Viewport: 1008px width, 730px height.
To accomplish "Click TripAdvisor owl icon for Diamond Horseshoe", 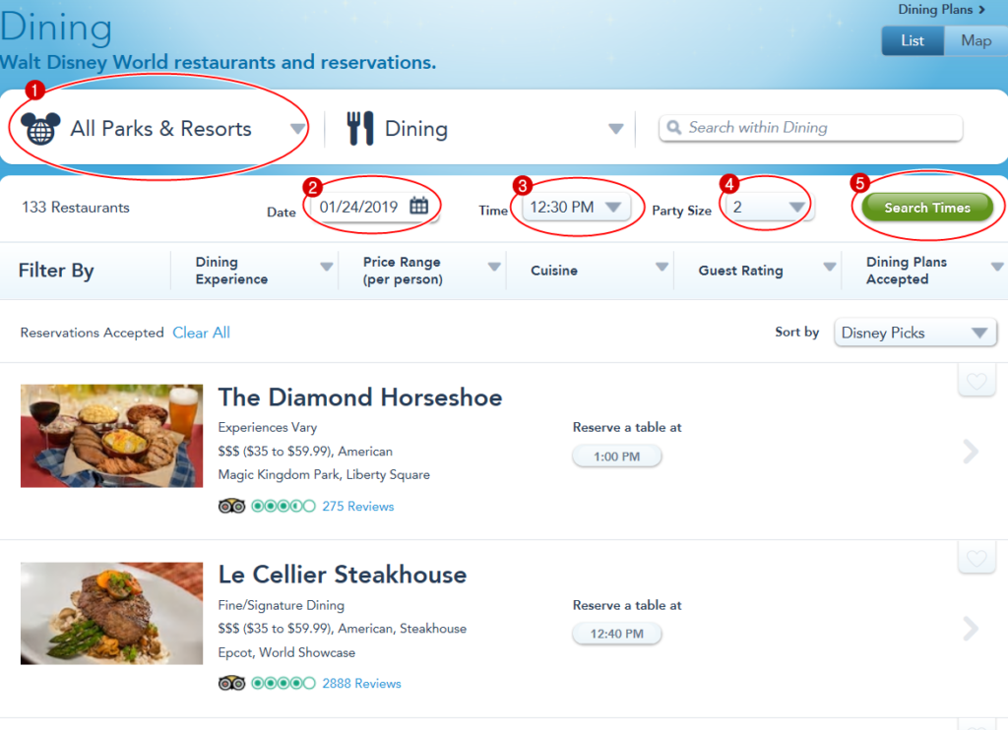I will click(231, 507).
